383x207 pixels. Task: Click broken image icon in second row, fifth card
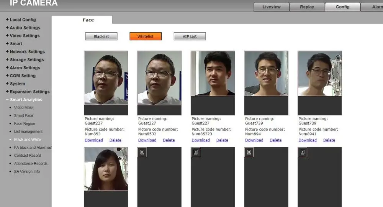click(302, 152)
